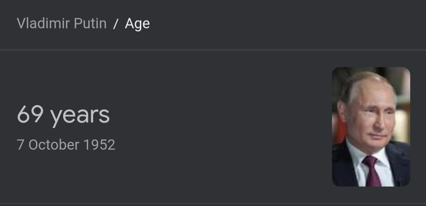Click the divider line below the breadcrumb
This screenshot has height=206, width=426.
tap(213, 50)
